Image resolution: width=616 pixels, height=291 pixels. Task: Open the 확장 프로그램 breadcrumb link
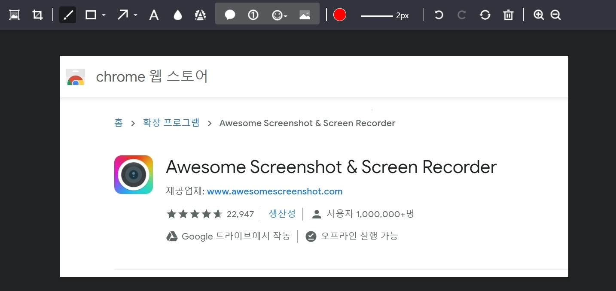(x=171, y=123)
